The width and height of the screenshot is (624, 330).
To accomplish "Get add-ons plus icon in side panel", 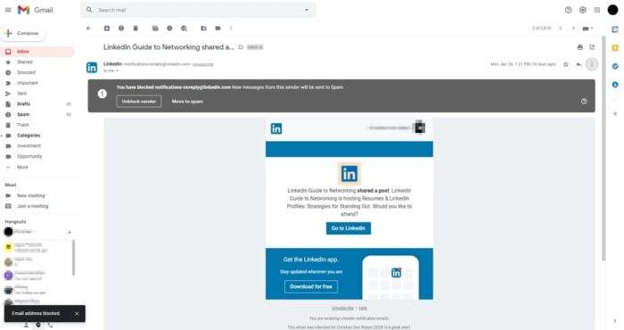I will (x=615, y=114).
